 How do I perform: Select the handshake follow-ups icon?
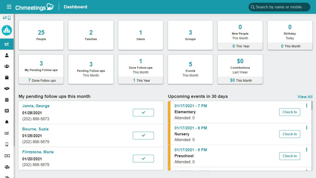click(x=7, y=88)
